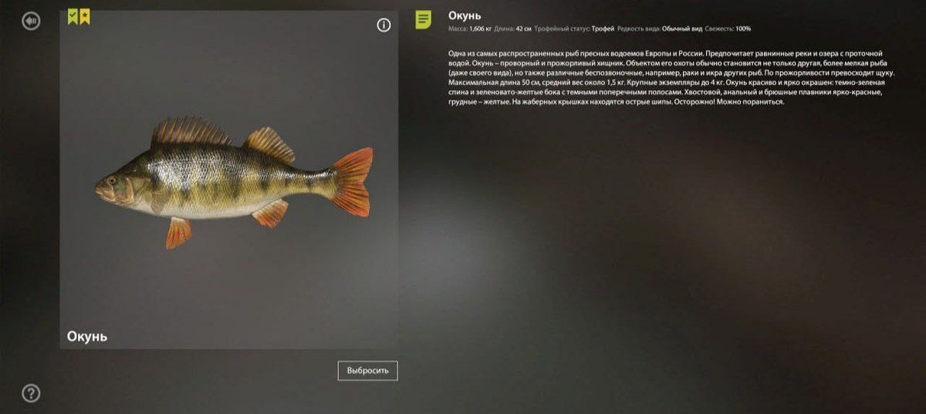Select the Редкость вида: Обычный вид field
926x414 pixels.
point(660,29)
